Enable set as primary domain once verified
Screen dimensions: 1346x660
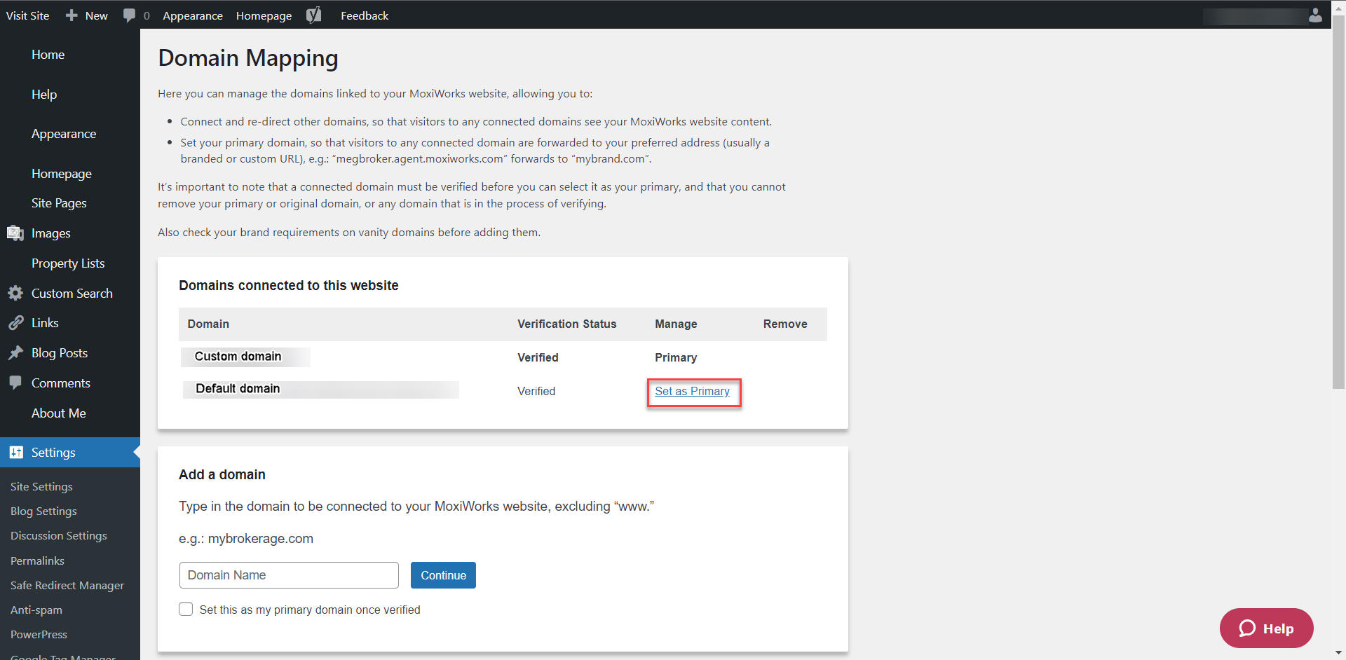point(186,610)
